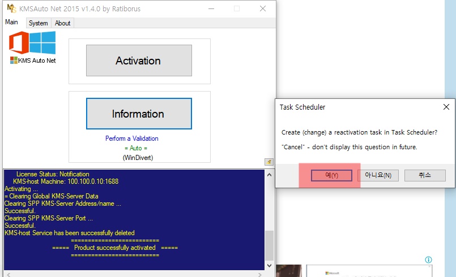Click the 취소 button in Task Scheduler

point(425,175)
